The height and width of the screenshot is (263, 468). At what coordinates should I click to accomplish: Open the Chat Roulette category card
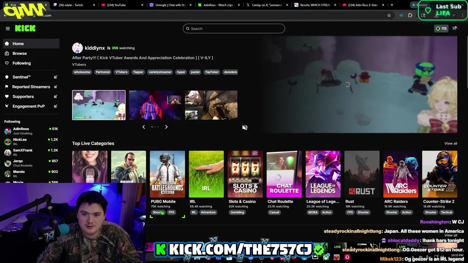(284, 174)
